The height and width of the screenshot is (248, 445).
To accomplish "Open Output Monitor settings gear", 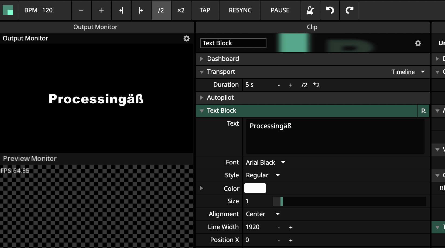I will [186, 39].
